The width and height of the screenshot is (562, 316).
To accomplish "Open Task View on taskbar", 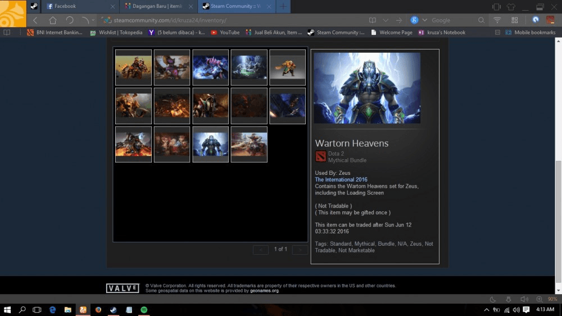I will pos(37,310).
